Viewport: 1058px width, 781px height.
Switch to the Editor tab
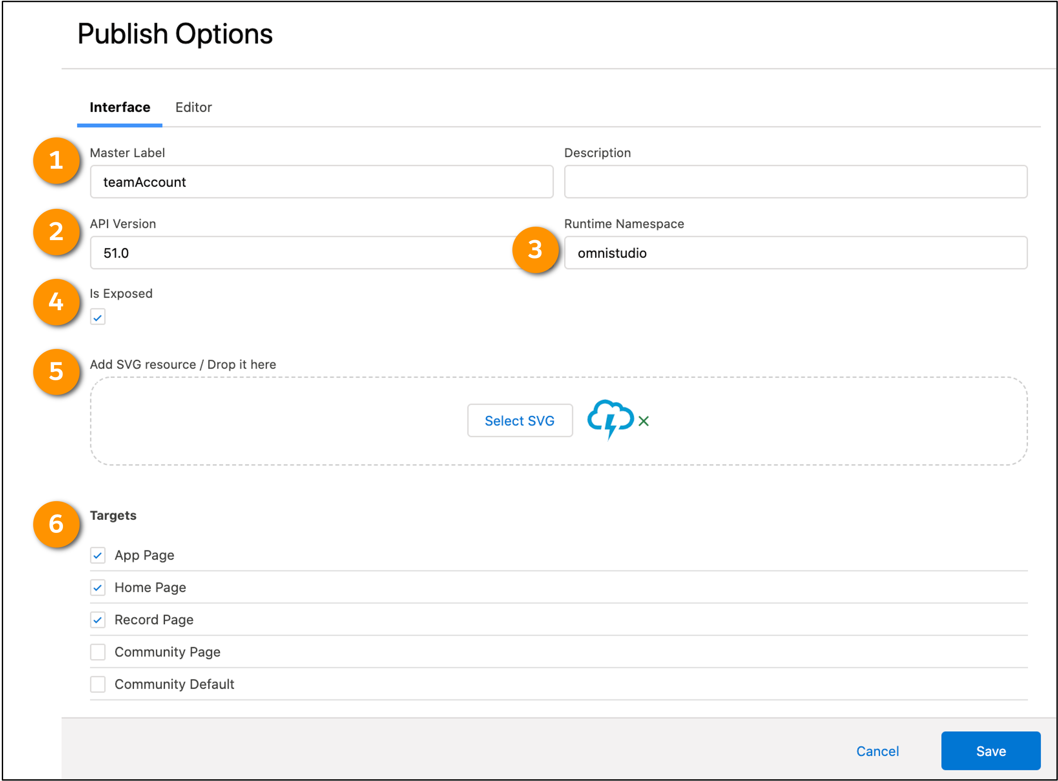(193, 107)
